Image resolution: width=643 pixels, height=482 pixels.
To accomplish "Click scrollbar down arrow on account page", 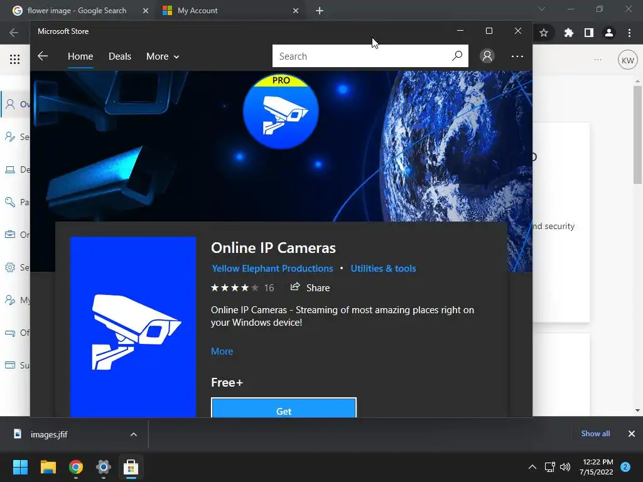I will pos(637,410).
